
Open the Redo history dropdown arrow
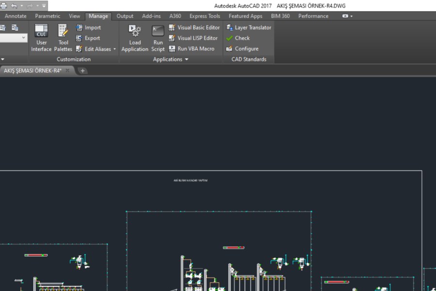coord(37,5)
